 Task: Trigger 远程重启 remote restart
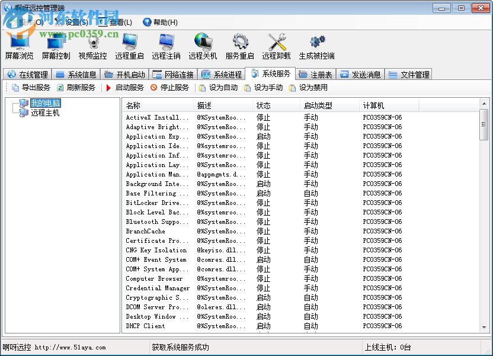click(x=129, y=46)
